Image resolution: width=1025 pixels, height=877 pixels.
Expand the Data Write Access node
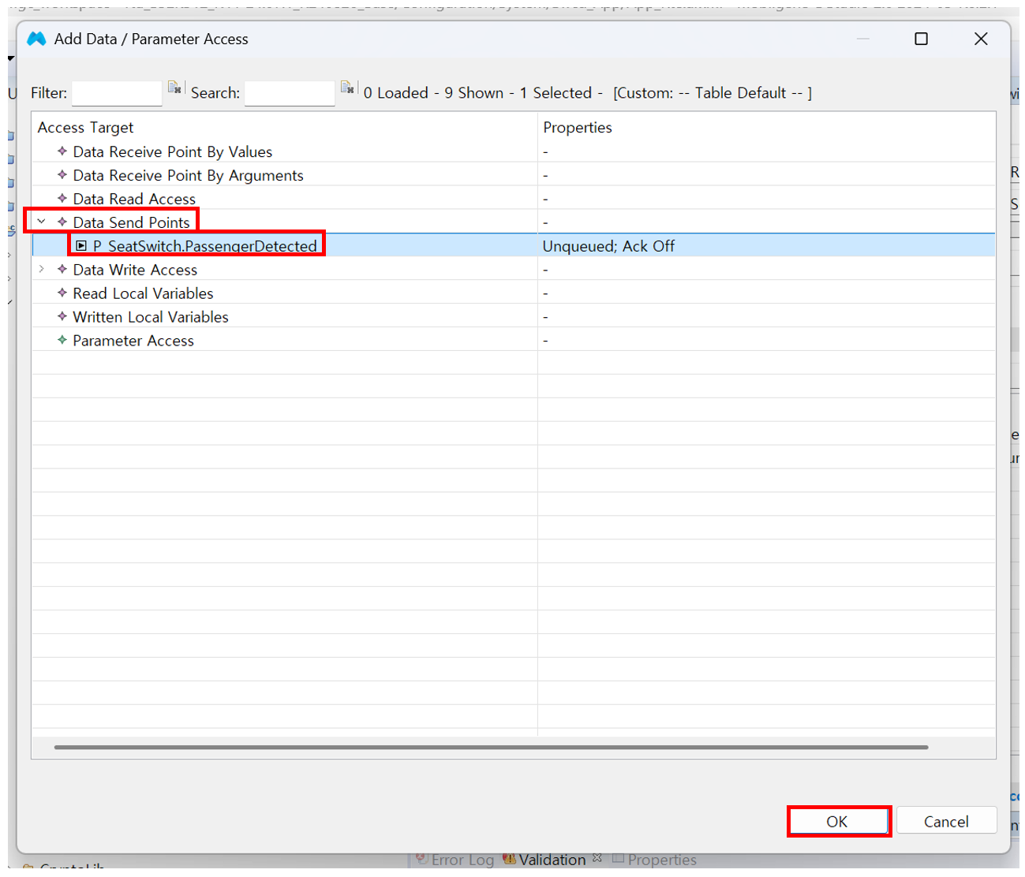click(42, 269)
